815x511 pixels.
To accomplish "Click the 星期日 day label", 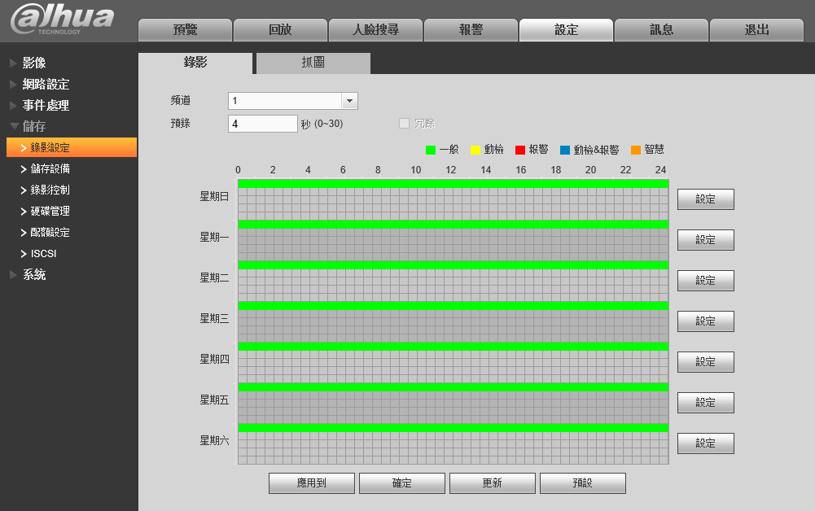I will tap(214, 196).
